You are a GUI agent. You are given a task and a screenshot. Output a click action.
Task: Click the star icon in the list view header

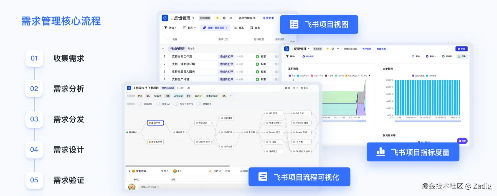(217, 18)
